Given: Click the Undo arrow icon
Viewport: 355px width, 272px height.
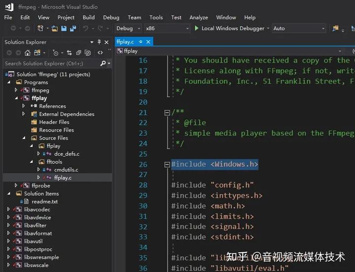Looking at the screenshot, I should click(x=86, y=28).
